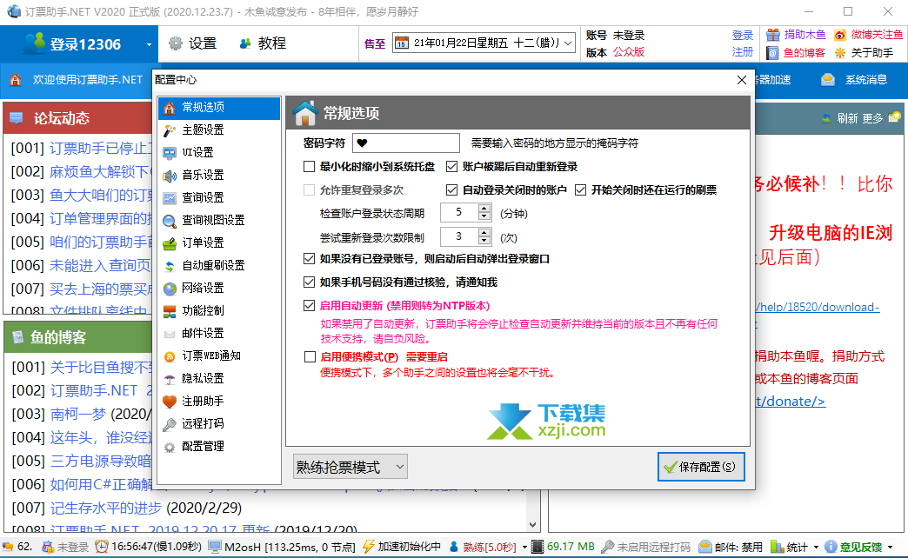908x558 pixels.
Task: Click 意见反馈 info icon in status bar
Action: point(831,547)
